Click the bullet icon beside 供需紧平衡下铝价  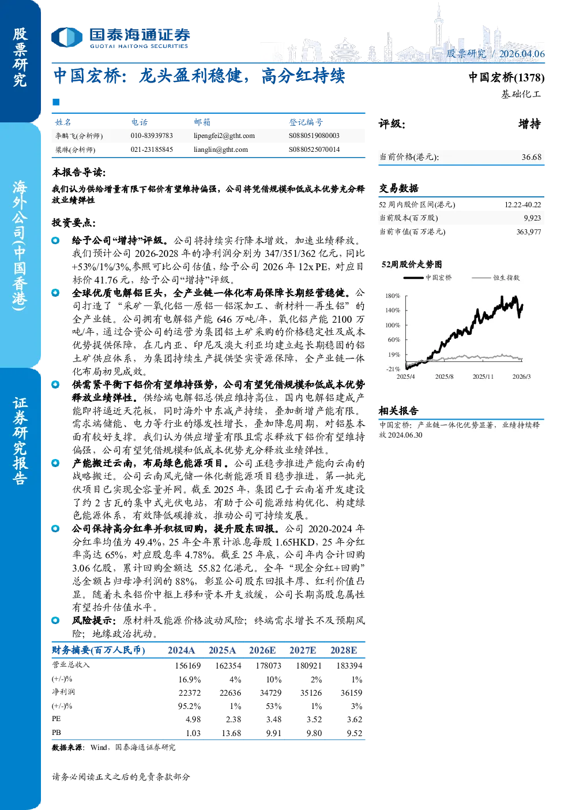point(55,385)
